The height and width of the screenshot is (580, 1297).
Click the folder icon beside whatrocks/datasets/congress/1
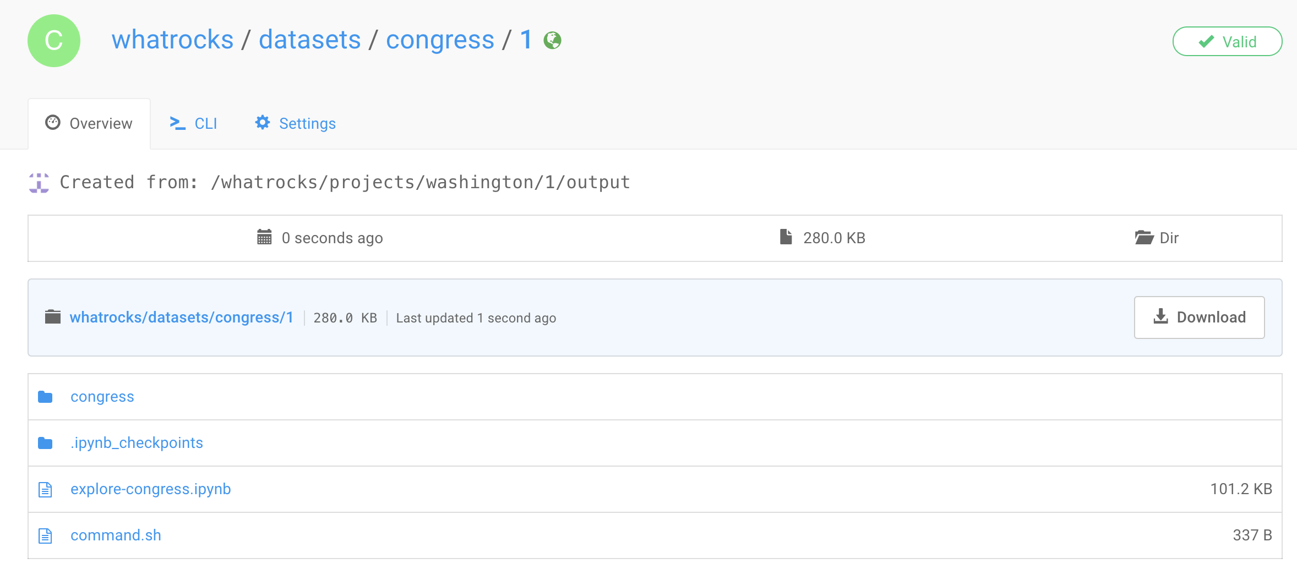pyautogui.click(x=53, y=318)
